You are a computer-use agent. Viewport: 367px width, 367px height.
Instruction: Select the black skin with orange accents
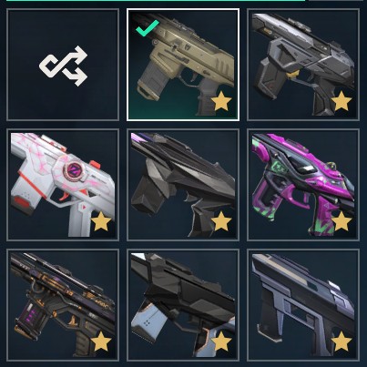(x=63, y=305)
